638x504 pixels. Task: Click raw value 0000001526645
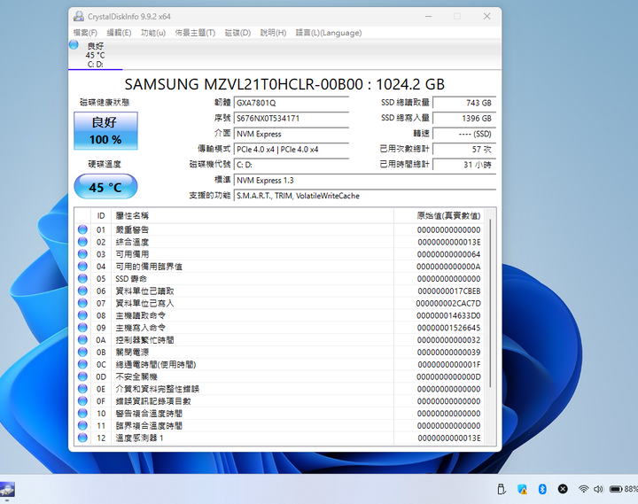[448, 328]
